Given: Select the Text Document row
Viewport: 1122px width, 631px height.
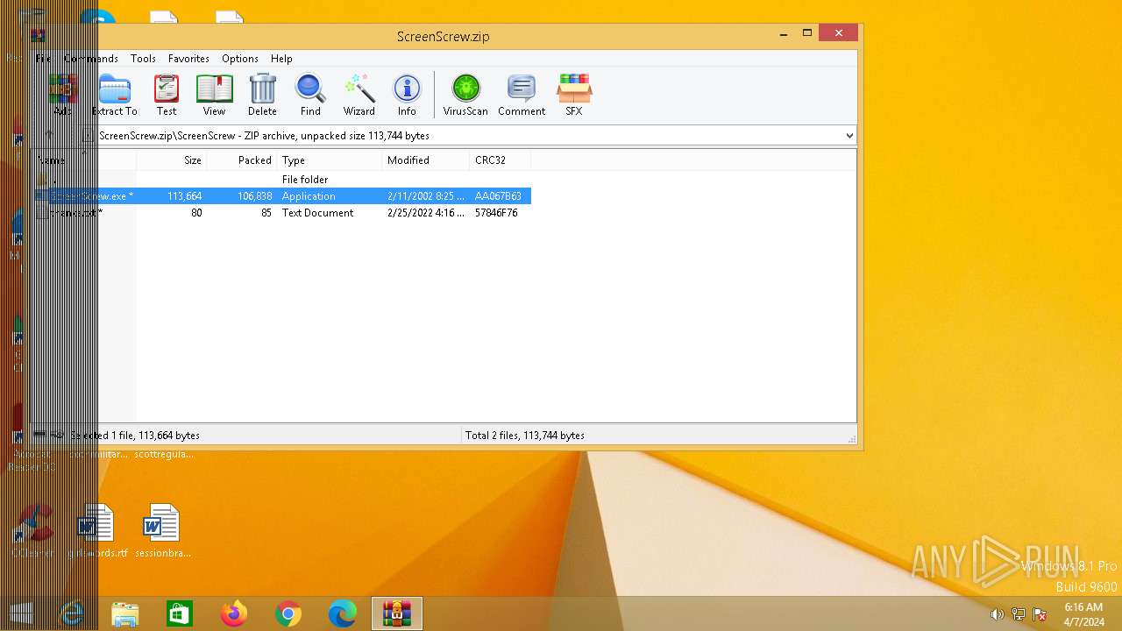Looking at the screenshot, I should click(283, 213).
